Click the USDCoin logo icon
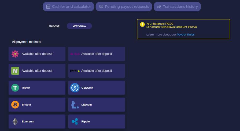The height and width of the screenshot is (131, 240). [75, 88]
